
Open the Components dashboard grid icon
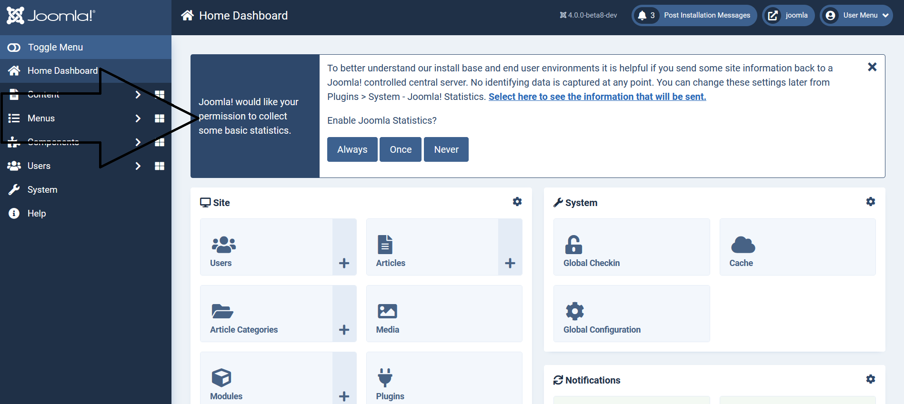pyautogui.click(x=160, y=142)
